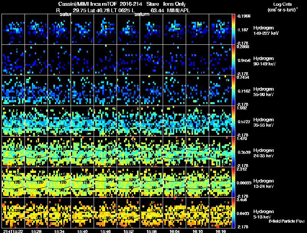Click the 15:28 time label on the axis

coord(36,231)
